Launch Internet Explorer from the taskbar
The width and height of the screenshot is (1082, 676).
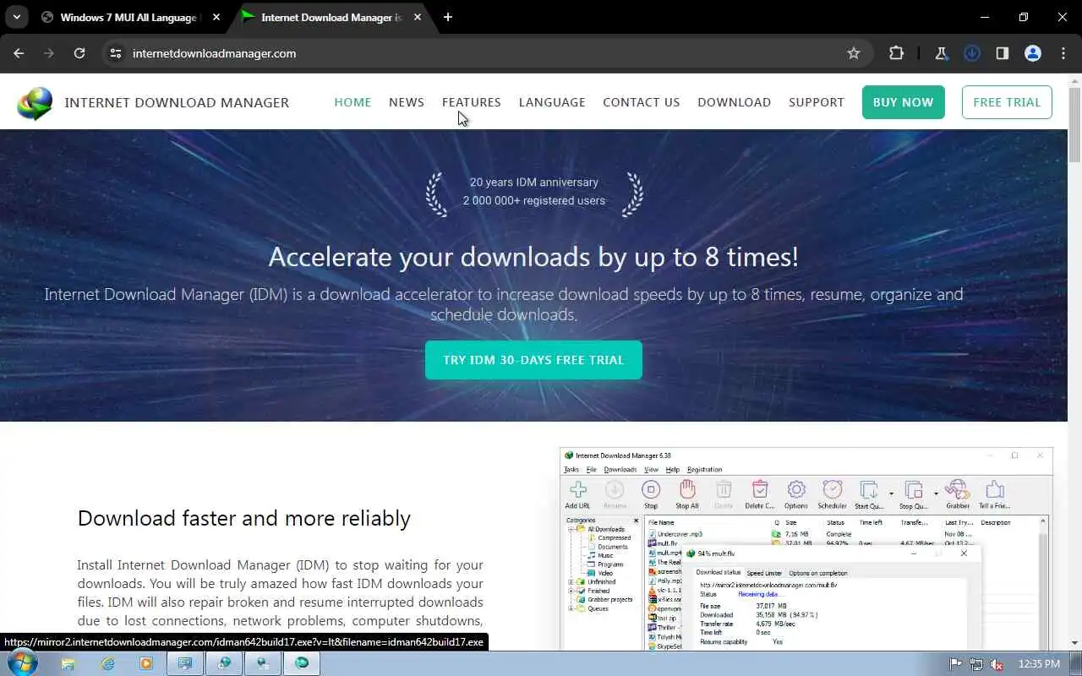coord(107,664)
